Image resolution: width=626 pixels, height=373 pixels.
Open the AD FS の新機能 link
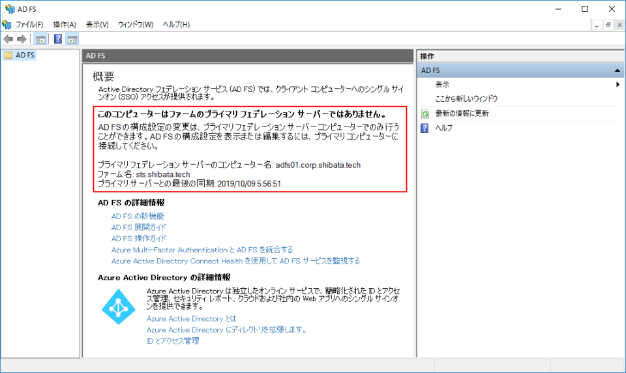click(138, 216)
